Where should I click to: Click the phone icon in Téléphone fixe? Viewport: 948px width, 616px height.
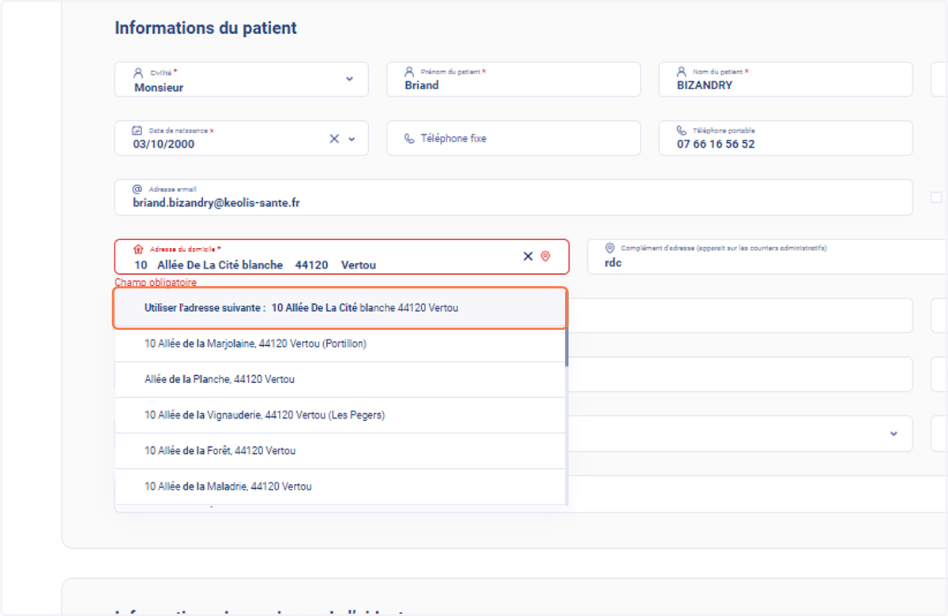point(409,138)
